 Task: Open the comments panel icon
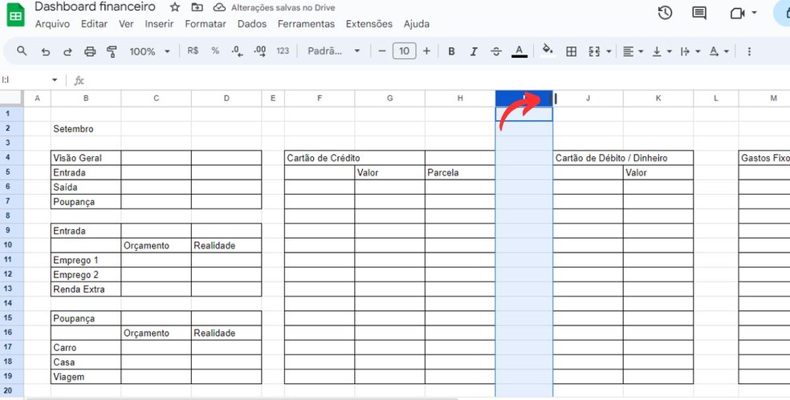pos(699,13)
